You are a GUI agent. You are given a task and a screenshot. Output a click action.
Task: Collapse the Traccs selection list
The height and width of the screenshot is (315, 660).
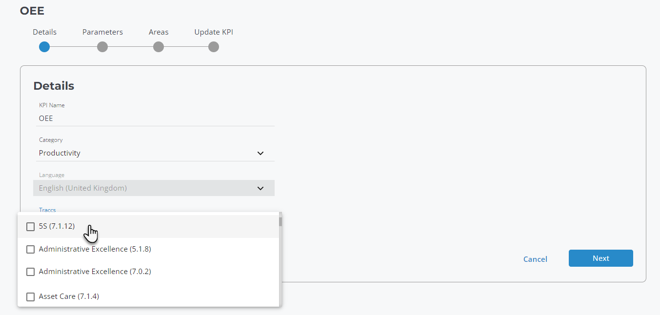click(47, 210)
